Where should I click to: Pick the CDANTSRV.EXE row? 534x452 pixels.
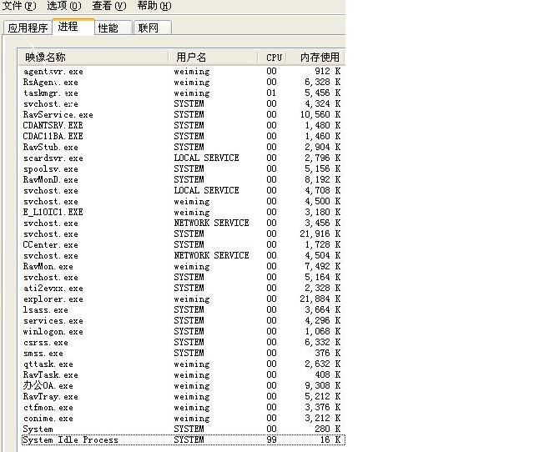[x=182, y=126]
